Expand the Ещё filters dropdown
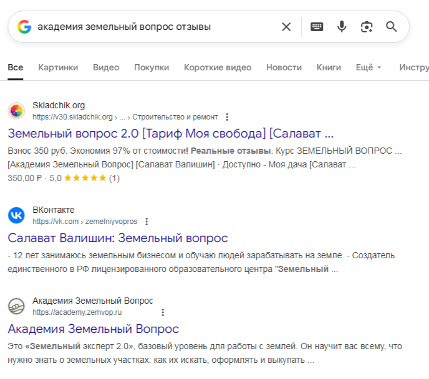The image size is (429, 379). 368,67
